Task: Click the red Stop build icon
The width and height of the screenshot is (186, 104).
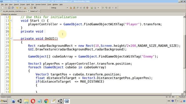Action: coord(87,8)
